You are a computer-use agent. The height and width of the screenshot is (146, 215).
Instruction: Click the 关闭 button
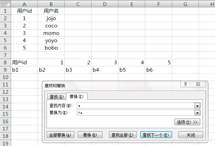coord(191,135)
